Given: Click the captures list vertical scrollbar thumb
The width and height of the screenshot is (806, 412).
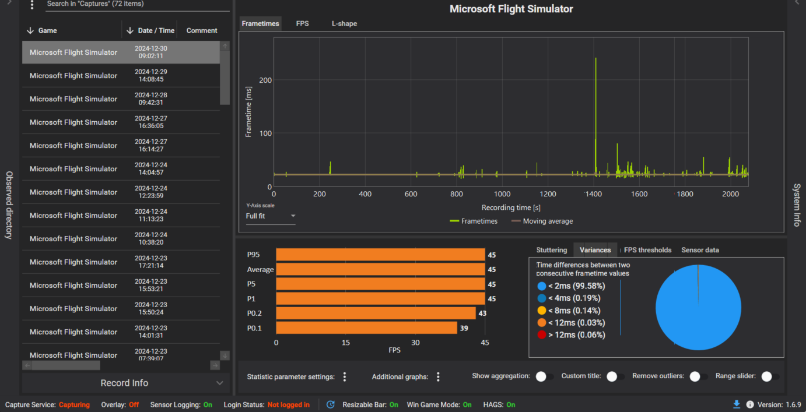Looking at the screenshot, I should click(x=225, y=78).
